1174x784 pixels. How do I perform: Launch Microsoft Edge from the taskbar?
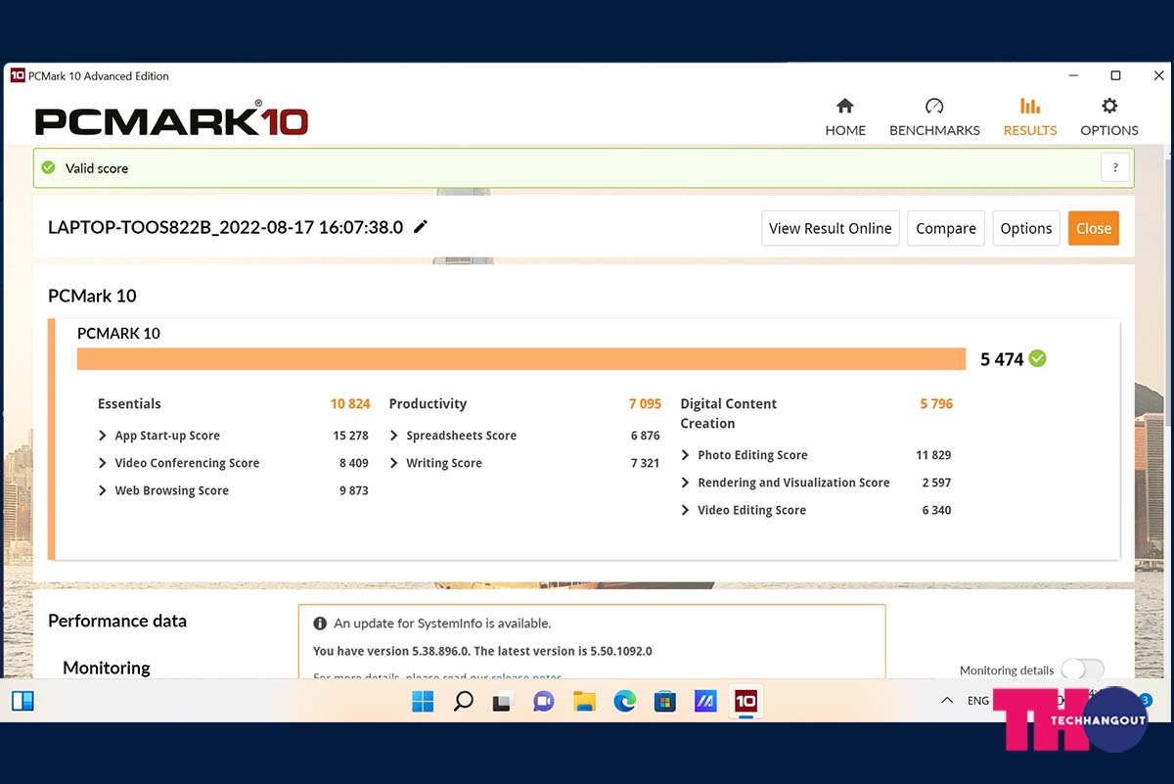624,701
